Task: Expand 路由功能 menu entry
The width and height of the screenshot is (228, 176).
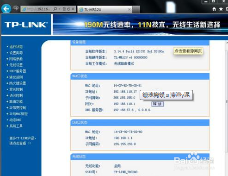Action: click(x=16, y=101)
